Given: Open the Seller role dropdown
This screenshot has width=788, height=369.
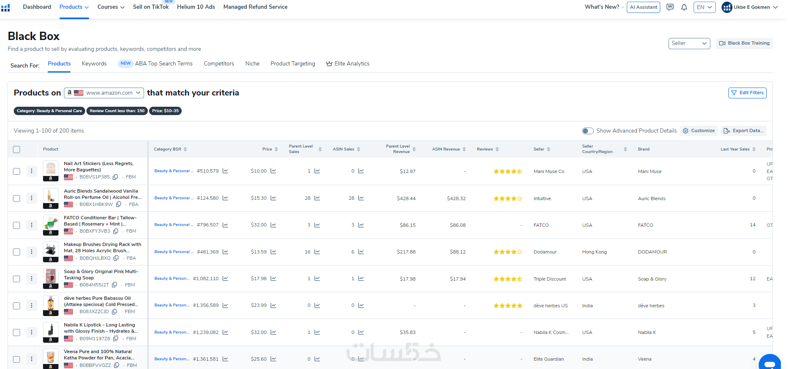Looking at the screenshot, I should [689, 43].
